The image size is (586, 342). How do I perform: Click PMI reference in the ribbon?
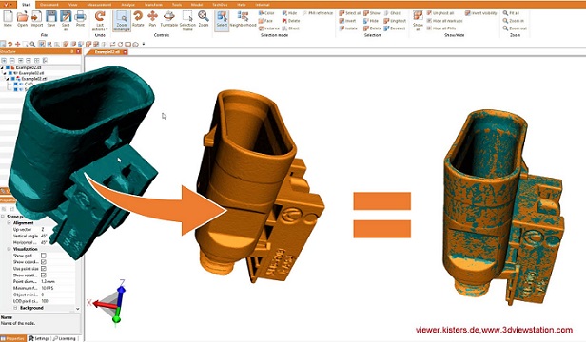coord(318,13)
